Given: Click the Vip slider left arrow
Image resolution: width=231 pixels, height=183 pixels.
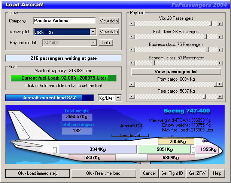Looking at the screenshot, I should (132, 24).
